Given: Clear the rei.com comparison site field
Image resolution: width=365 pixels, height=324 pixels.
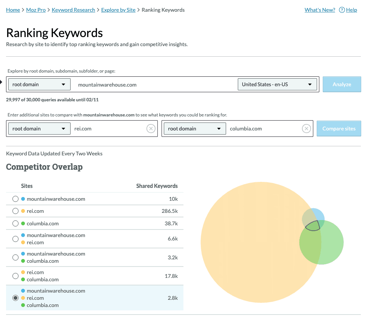Looking at the screenshot, I should [151, 129].
